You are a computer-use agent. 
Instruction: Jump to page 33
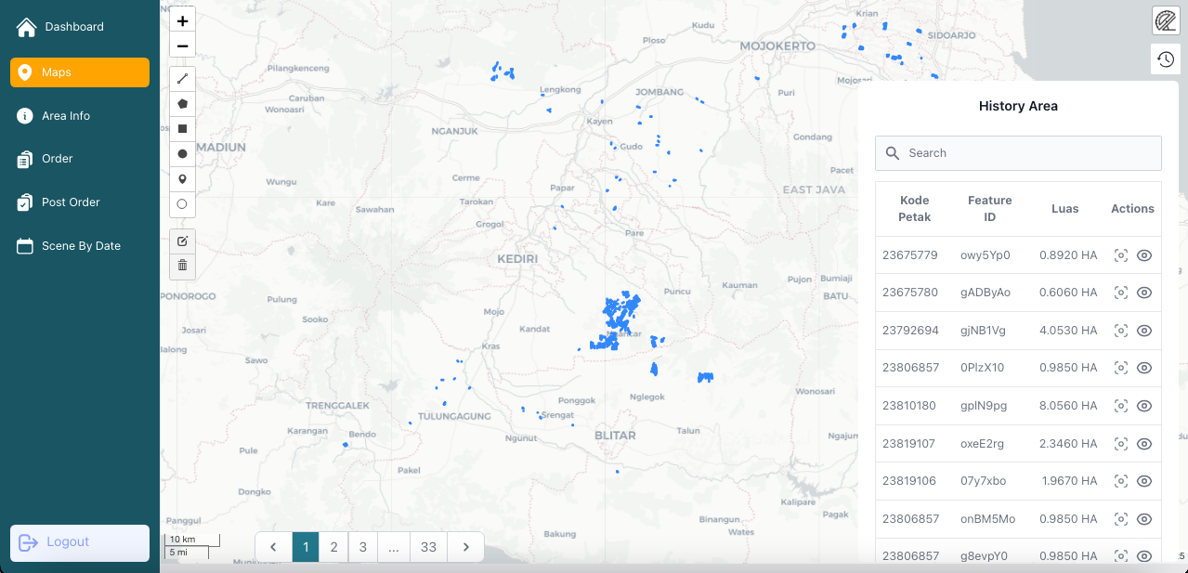(x=428, y=547)
